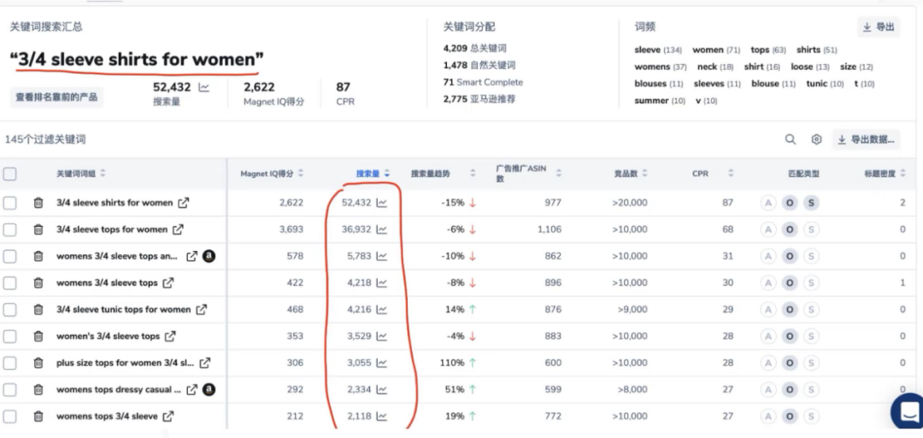Open table settings gear icon
The height and width of the screenshot is (438, 923).
pos(816,139)
